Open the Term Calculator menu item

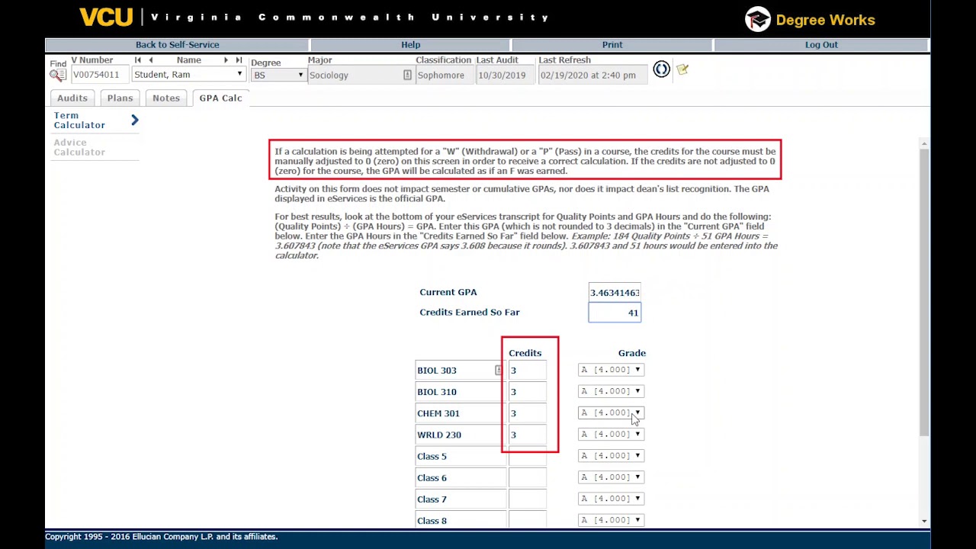tap(79, 120)
